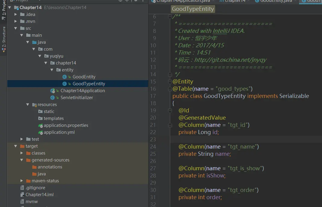
Task: Toggle fold marker at line 21
Action: tap(170, 125)
